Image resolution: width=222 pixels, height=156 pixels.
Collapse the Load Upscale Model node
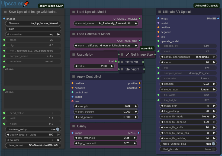(x=73, y=12)
